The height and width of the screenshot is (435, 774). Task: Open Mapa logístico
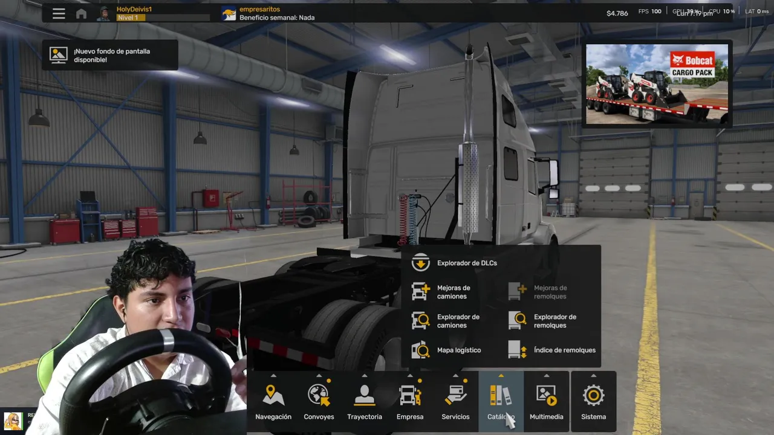[446, 350]
